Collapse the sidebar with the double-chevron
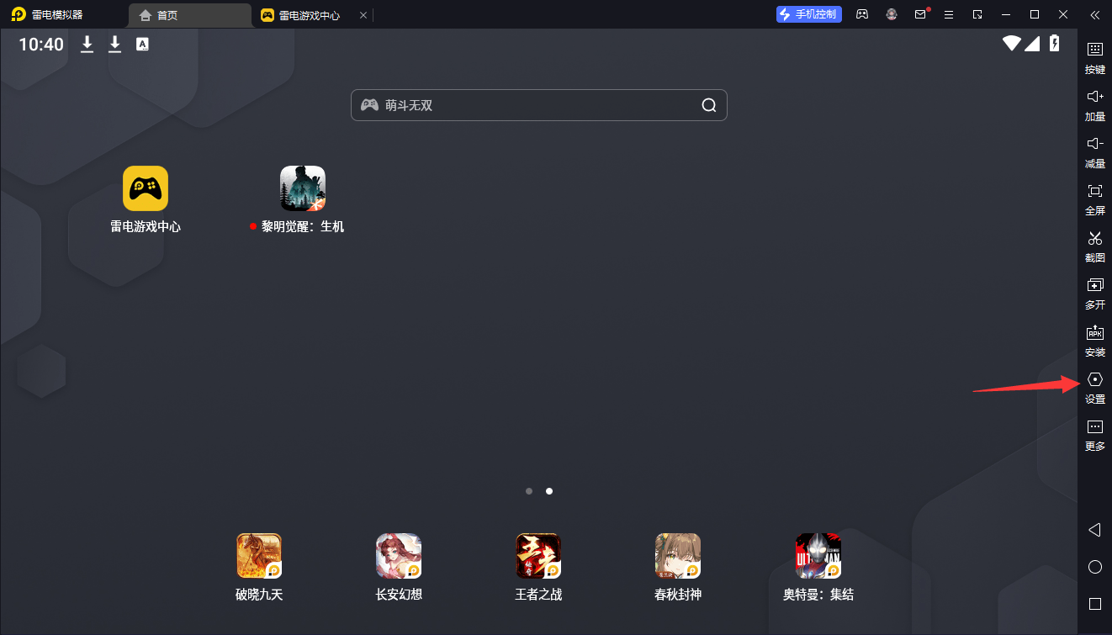The image size is (1112, 635). click(1094, 14)
